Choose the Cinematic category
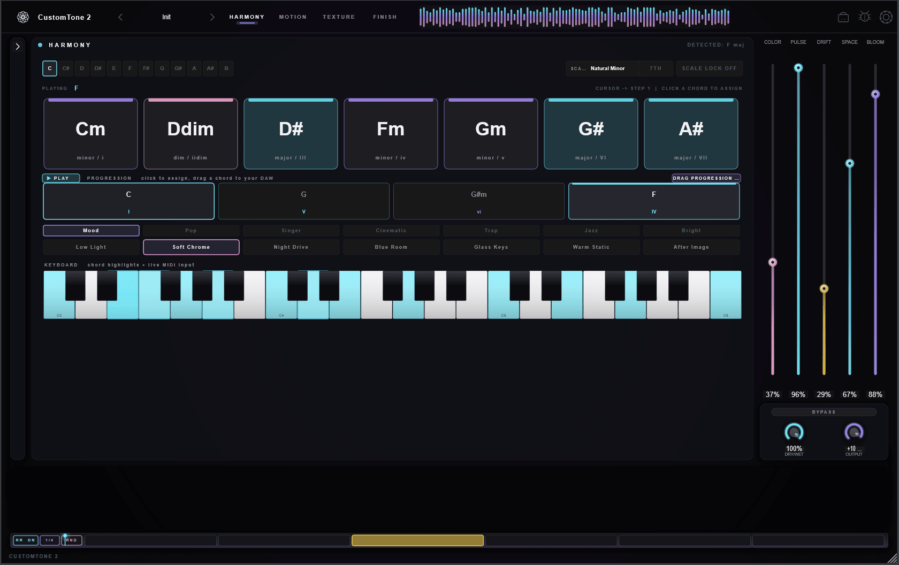This screenshot has width=899, height=565. point(391,231)
